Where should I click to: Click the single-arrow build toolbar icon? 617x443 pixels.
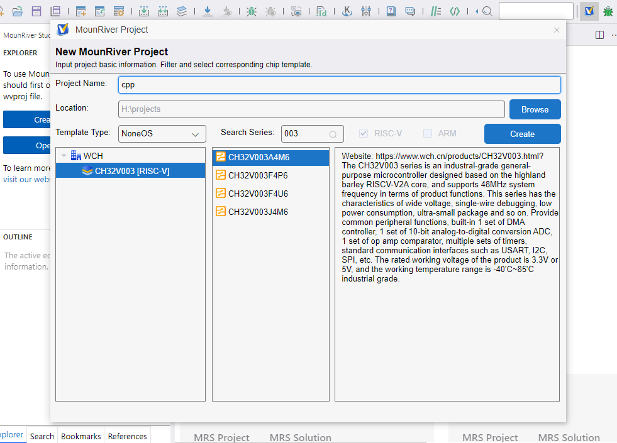tap(144, 11)
